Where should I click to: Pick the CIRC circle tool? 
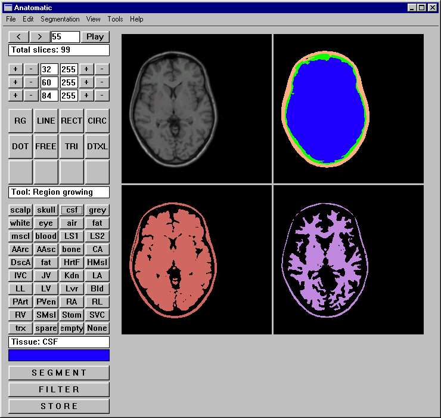97,121
